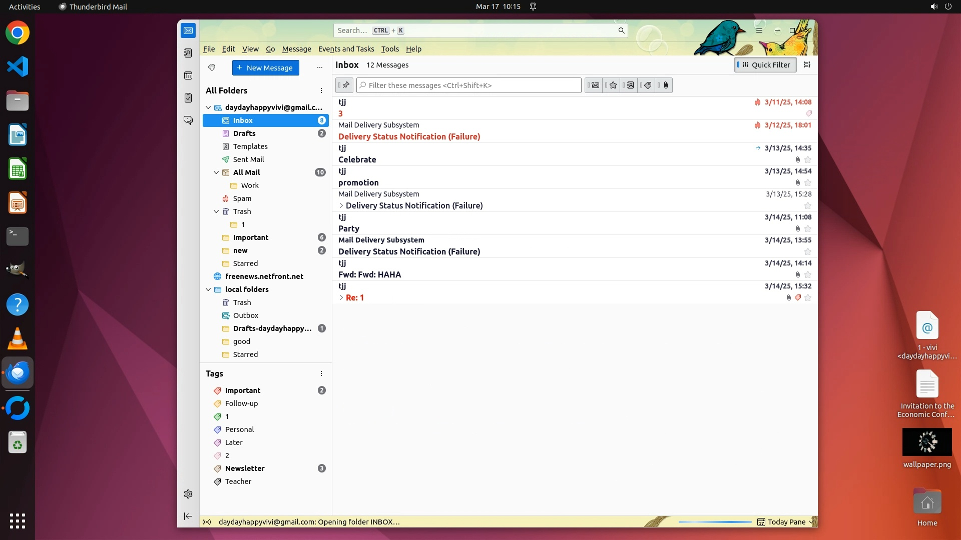
Task: Toggle the attachment filter button
Action: 665,85
